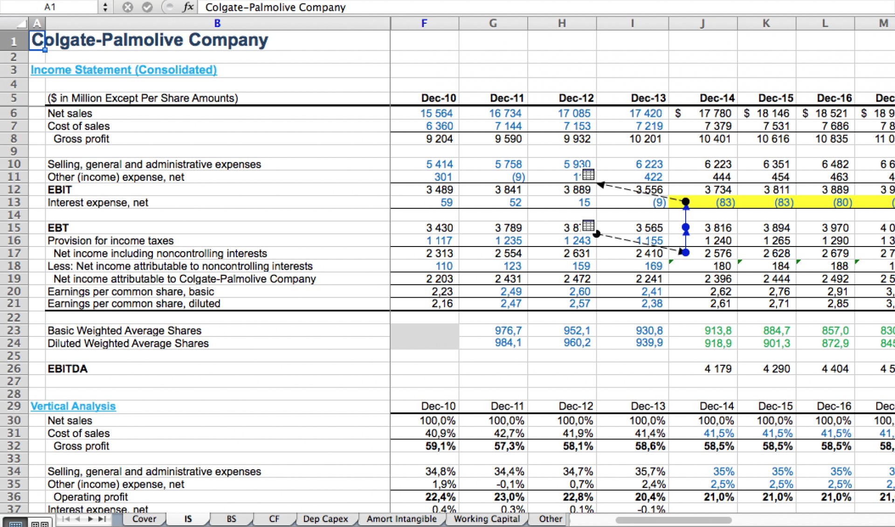Image resolution: width=895 pixels, height=527 pixels.
Task: Click Dec-10 net sales value 15 564
Action: tap(436, 113)
